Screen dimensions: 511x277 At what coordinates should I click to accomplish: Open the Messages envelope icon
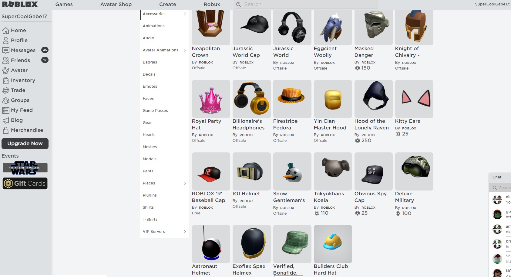[x=5, y=51]
